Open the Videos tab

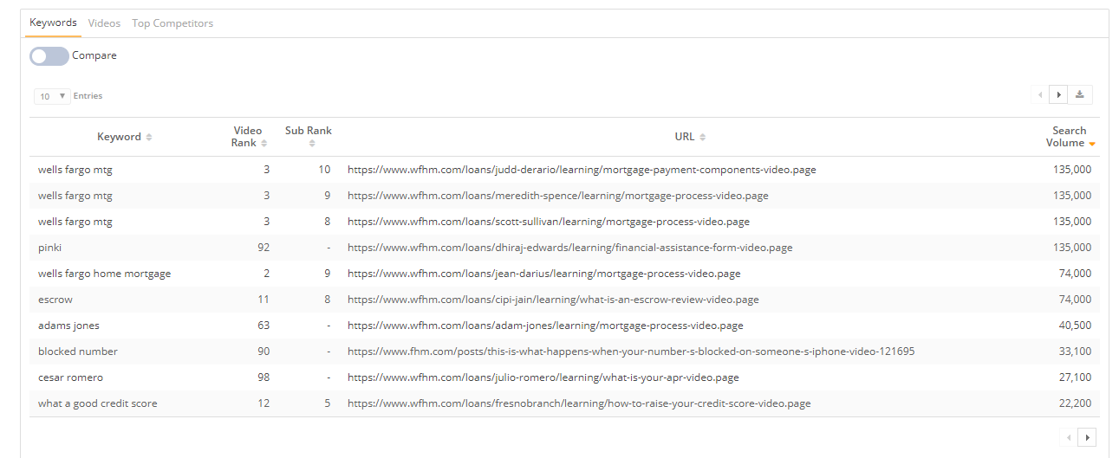click(104, 23)
